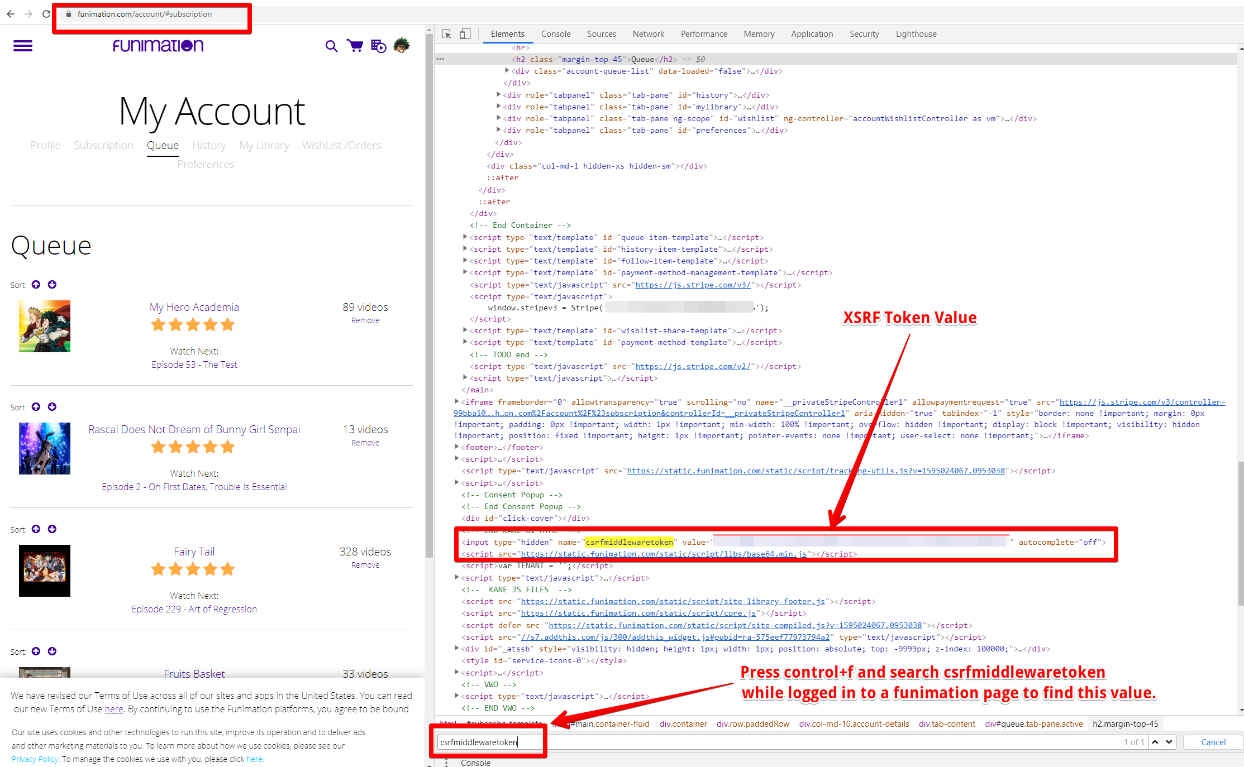The width and height of the screenshot is (1244, 767).
Task: Activate the inspect element picker icon
Action: [446, 34]
